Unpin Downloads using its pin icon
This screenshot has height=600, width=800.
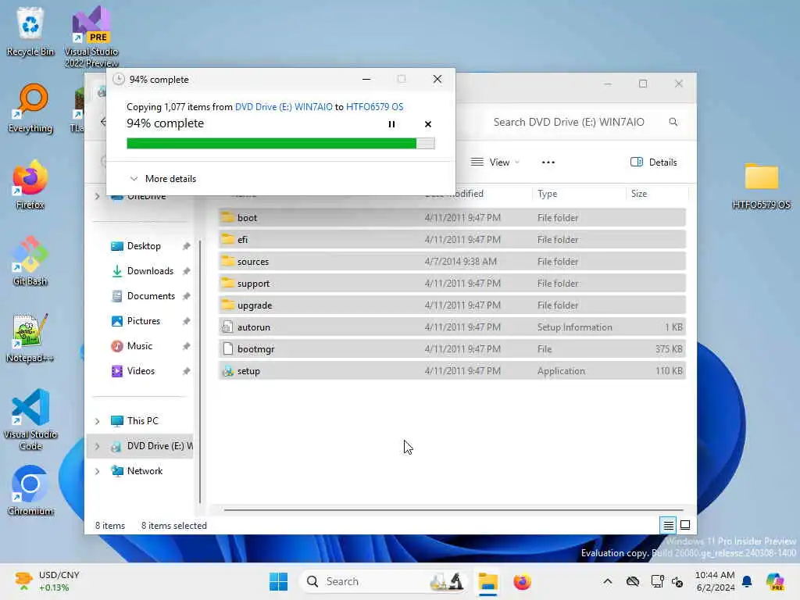coord(186,271)
